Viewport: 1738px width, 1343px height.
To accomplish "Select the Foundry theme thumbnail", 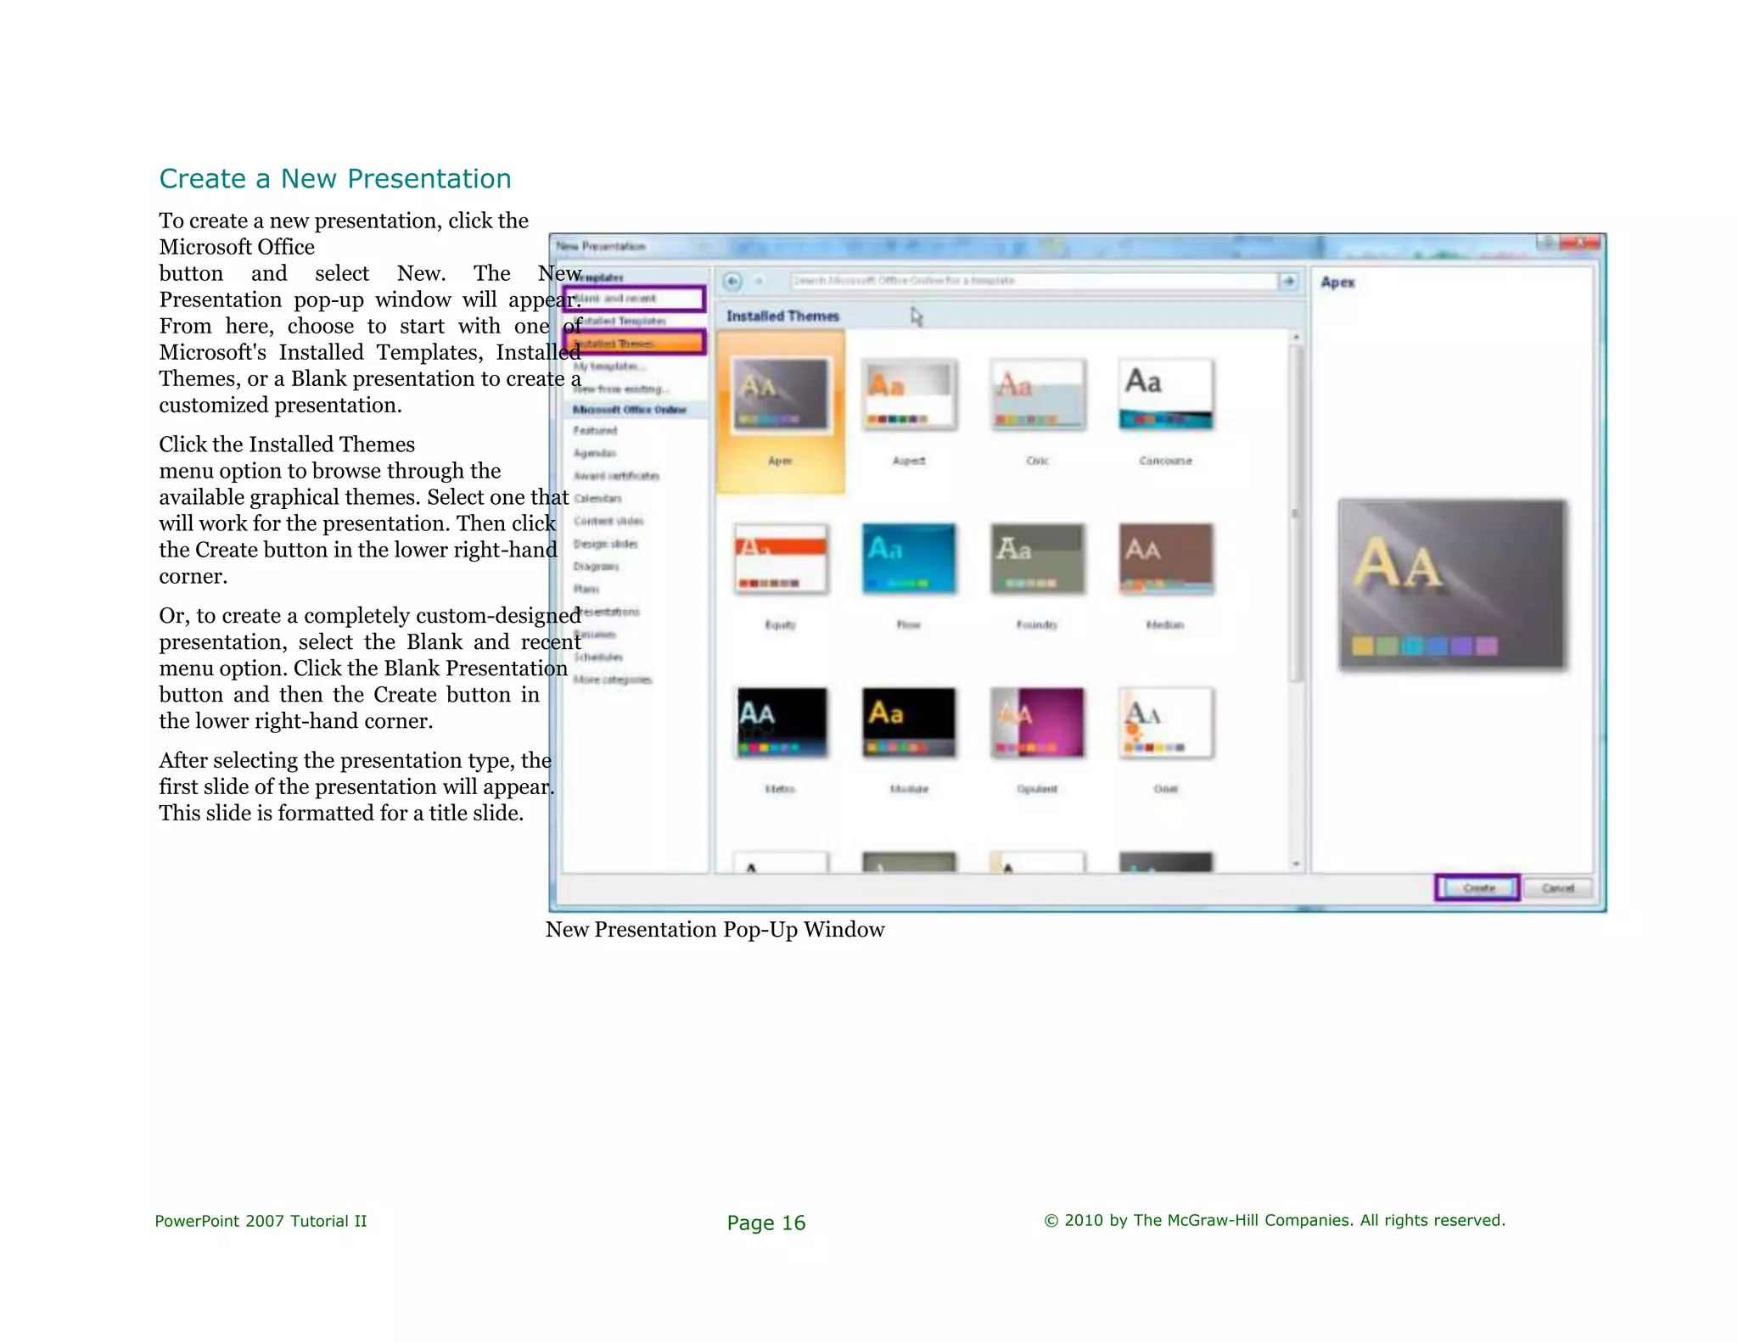I will pos(1037,559).
